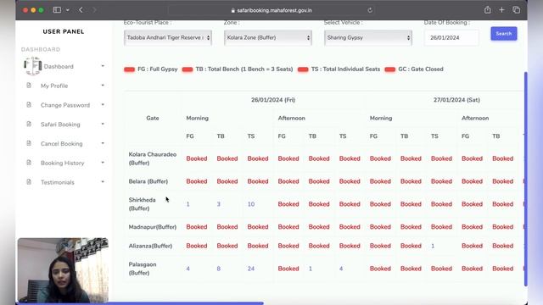
Task: Click the vertical page scrollbar
Action: click(526, 179)
